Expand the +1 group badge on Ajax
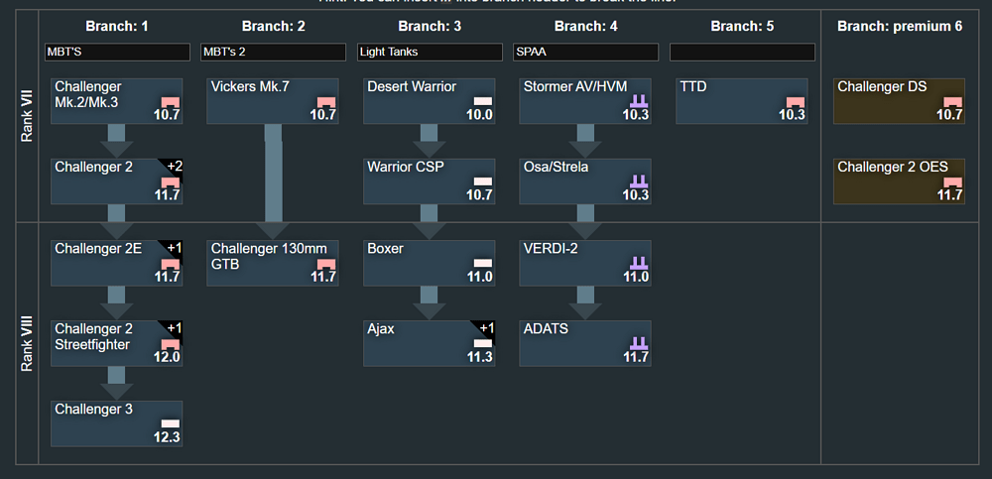This screenshot has height=479, width=992. [x=486, y=328]
